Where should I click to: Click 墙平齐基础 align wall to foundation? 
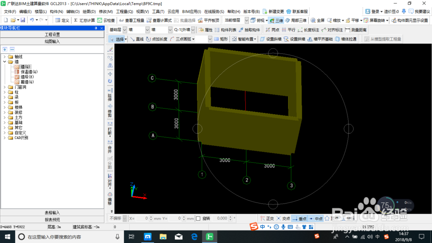(x=320, y=39)
